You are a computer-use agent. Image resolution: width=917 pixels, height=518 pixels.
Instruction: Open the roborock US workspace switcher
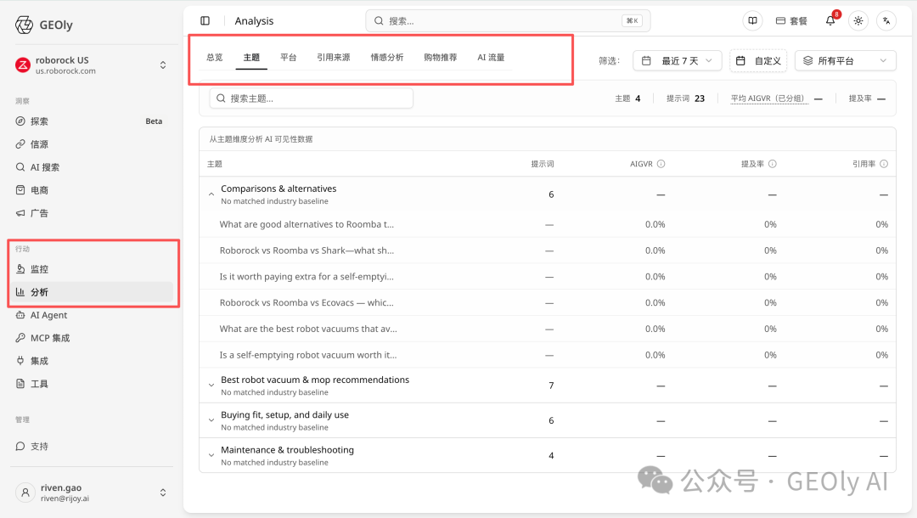pyautogui.click(x=162, y=65)
